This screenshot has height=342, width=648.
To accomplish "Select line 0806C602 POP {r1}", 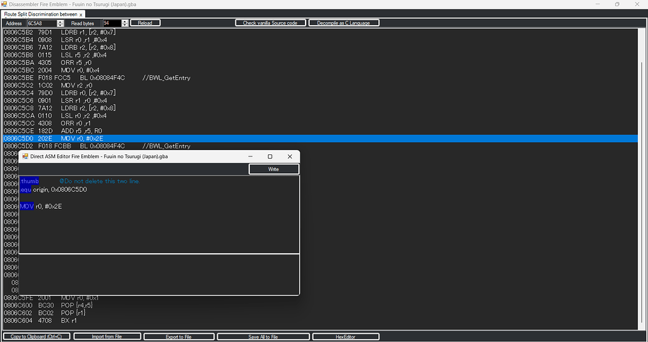I will click(321, 313).
